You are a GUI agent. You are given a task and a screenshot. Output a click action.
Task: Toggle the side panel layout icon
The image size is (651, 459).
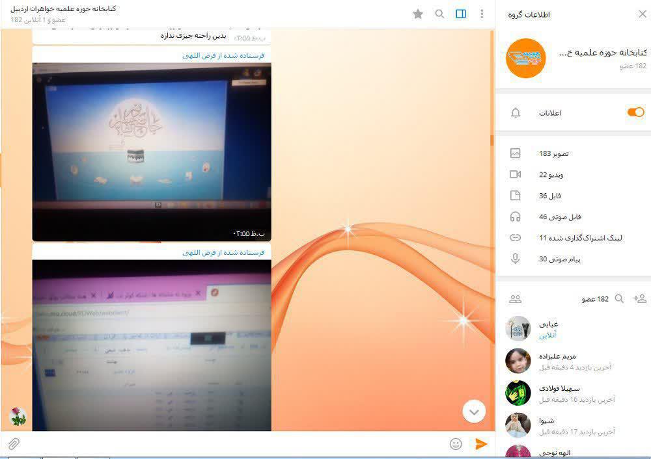[x=461, y=14]
